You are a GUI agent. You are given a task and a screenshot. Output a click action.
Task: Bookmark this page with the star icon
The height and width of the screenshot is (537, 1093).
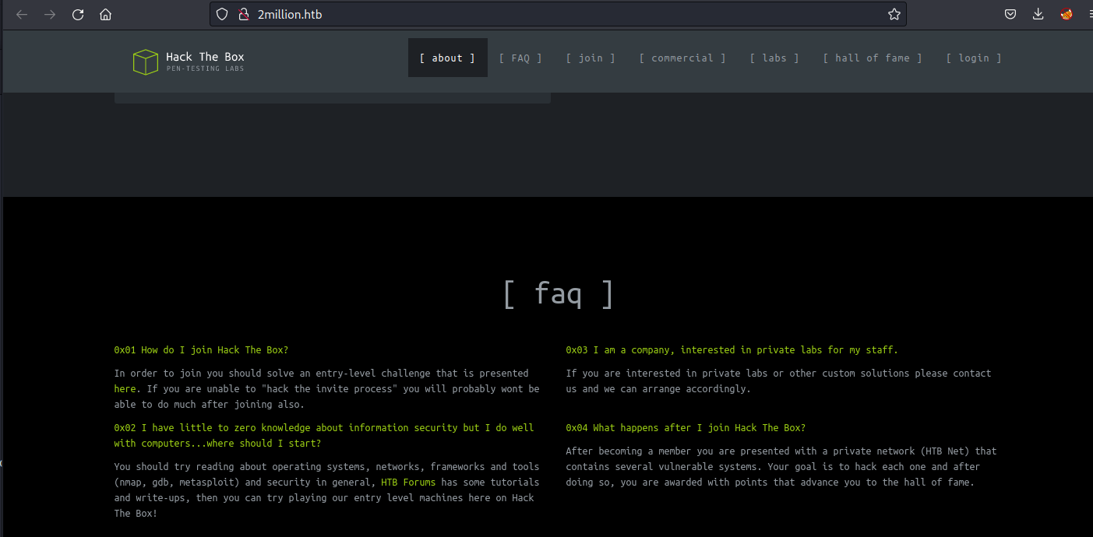[x=894, y=14]
